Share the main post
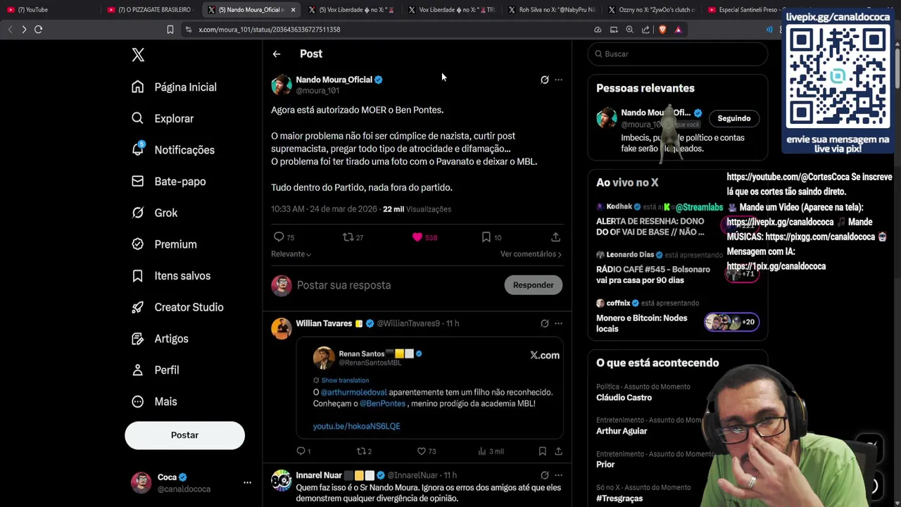This screenshot has width=901, height=507. tap(555, 237)
